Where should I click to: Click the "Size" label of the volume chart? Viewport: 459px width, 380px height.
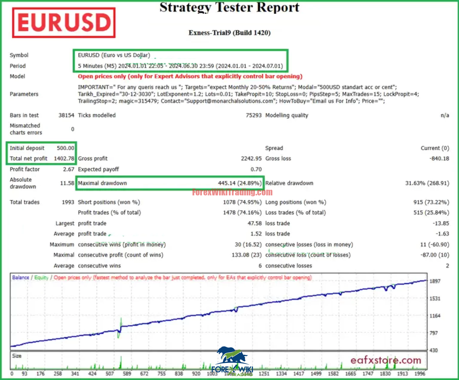(x=17, y=356)
